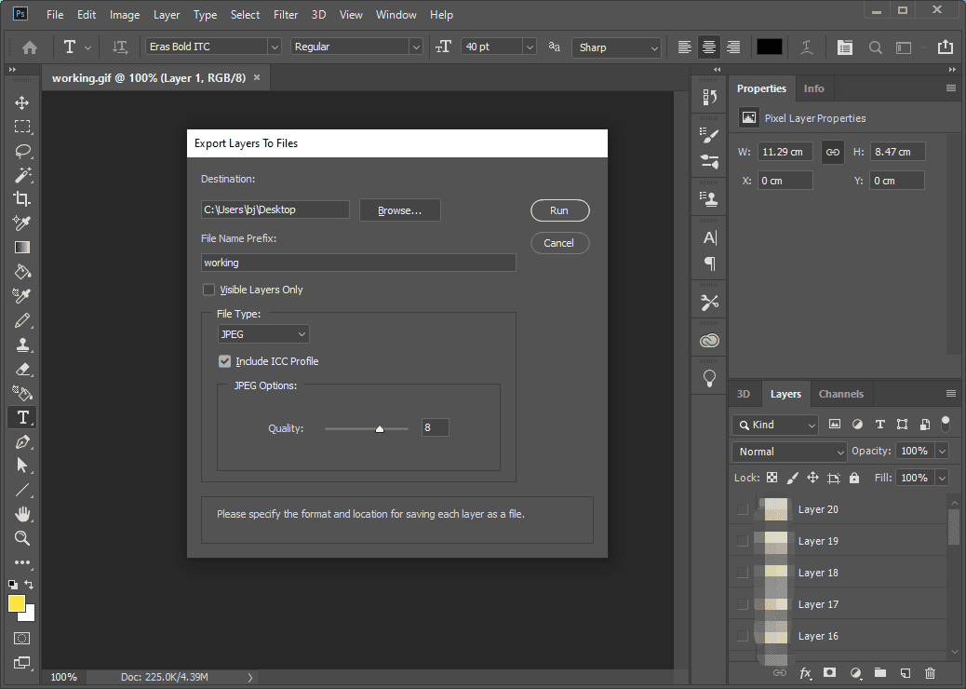
Task: Switch to the Channels tab
Action: pyautogui.click(x=841, y=394)
